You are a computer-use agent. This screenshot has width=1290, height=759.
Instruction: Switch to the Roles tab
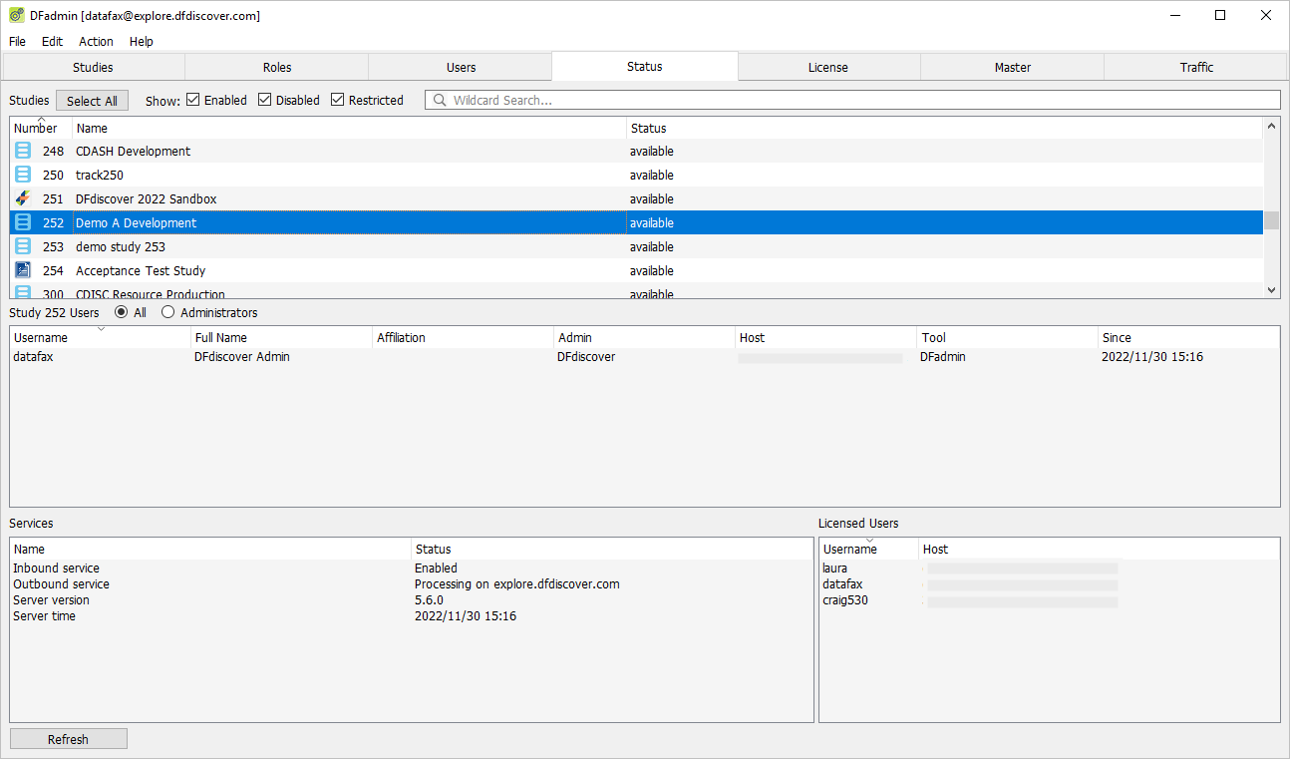[277, 67]
